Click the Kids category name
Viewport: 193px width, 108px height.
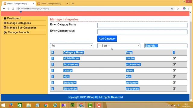click(x=66, y=76)
